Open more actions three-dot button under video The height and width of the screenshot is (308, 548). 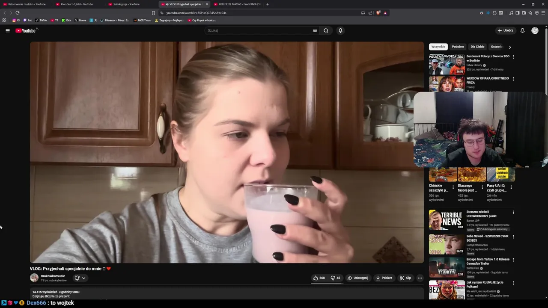pyautogui.click(x=420, y=278)
